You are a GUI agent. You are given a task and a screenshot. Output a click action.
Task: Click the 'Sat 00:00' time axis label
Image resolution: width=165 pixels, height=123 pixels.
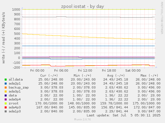tap(133, 71)
